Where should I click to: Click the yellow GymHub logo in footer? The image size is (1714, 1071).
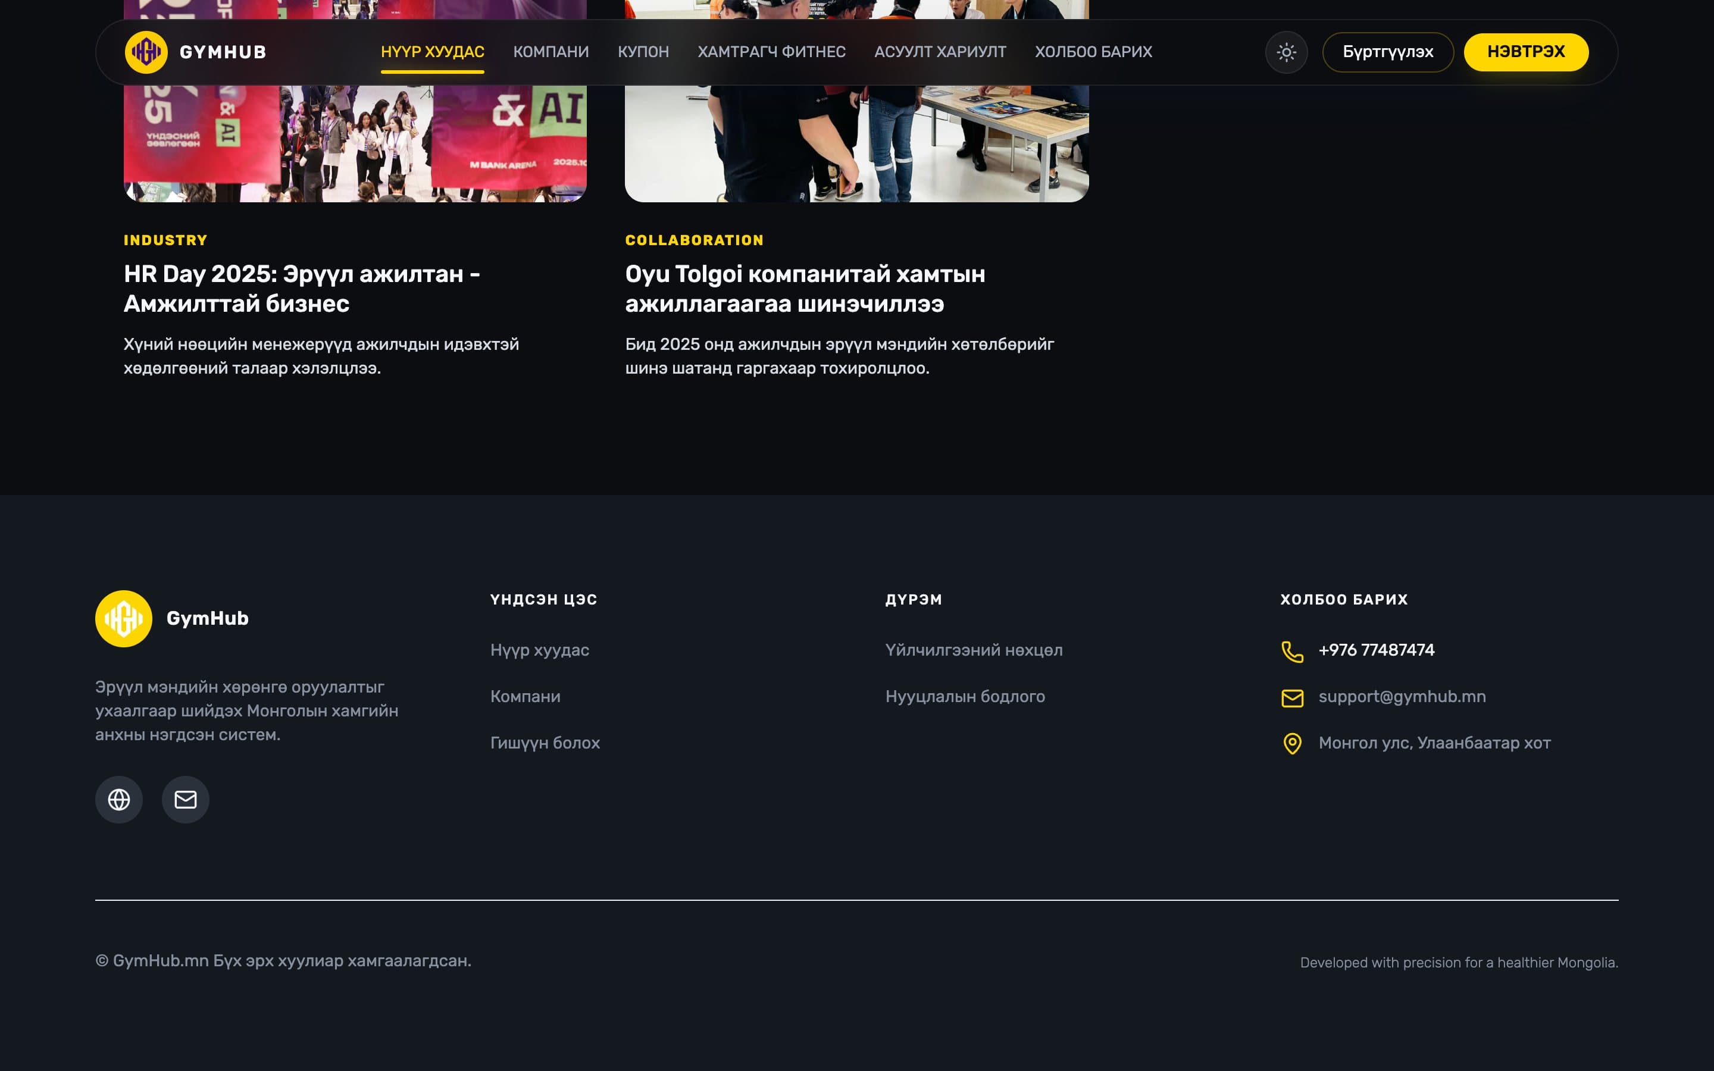coord(124,618)
